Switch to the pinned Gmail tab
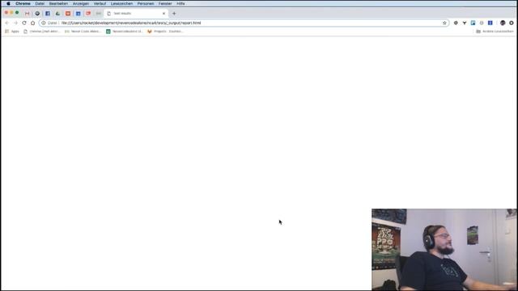The image size is (518, 291). pos(27,14)
